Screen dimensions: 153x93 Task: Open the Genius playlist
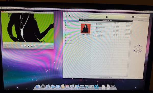(x=68, y=36)
